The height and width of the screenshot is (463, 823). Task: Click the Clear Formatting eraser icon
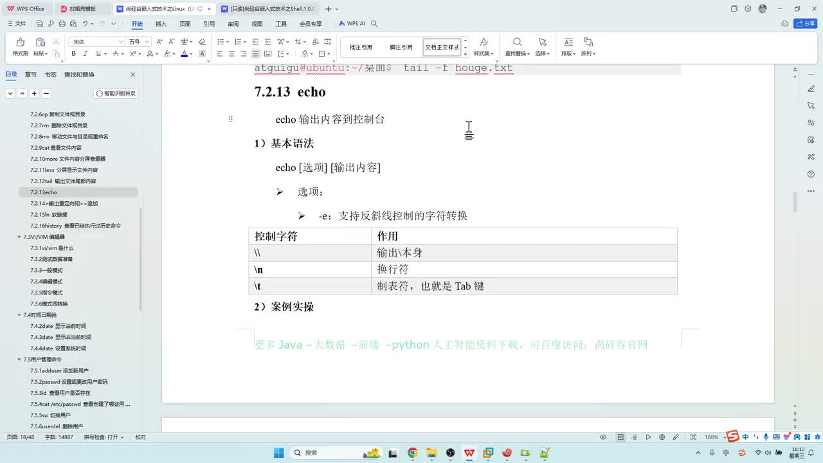coord(202,41)
